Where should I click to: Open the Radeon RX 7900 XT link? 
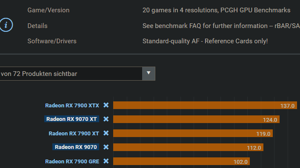(x=74, y=134)
